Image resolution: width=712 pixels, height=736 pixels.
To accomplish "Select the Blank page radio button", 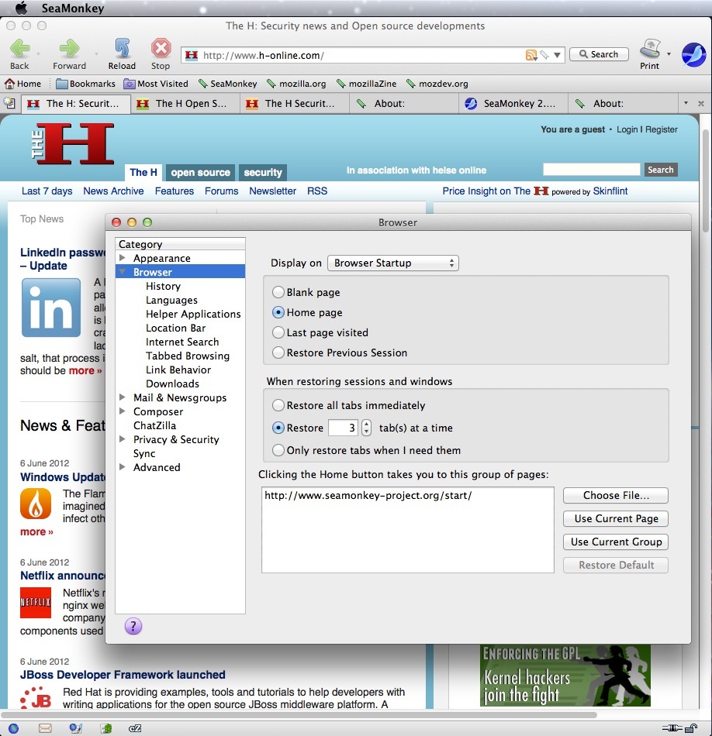I will pos(278,293).
